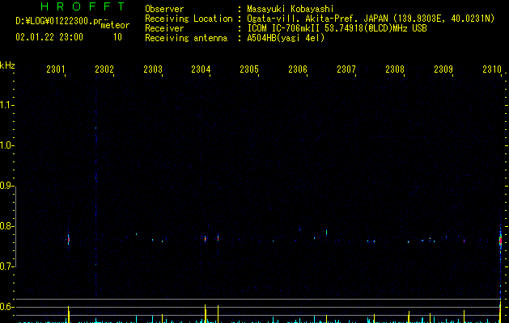Click the 2305 time marker
Image resolution: width=509 pixels, height=323 pixels.
249,69
